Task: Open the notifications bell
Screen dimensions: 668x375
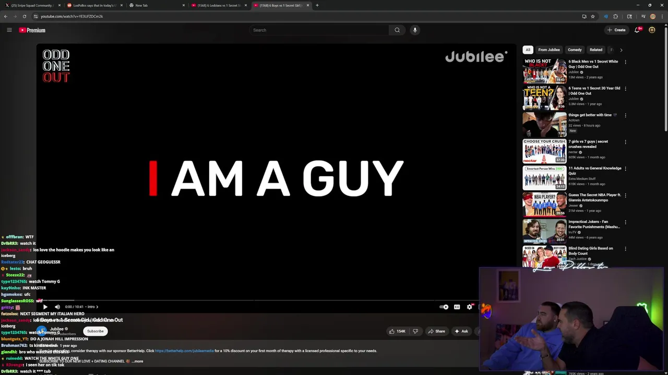Action: [x=637, y=30]
